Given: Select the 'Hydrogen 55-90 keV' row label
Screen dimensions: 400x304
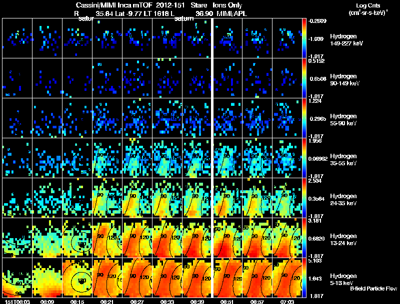Looking at the screenshot, I should tap(343, 120).
